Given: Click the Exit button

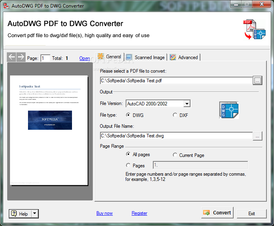Looking at the screenshot, I should (x=252, y=214).
